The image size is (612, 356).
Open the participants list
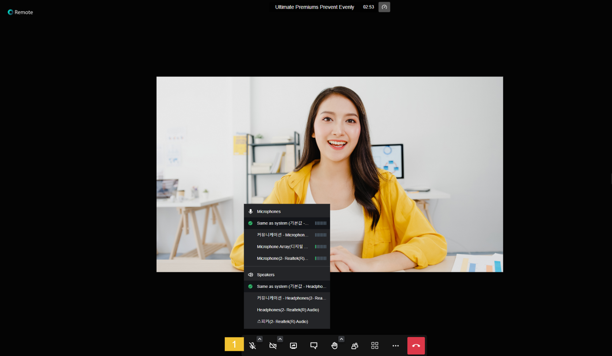[x=354, y=346]
